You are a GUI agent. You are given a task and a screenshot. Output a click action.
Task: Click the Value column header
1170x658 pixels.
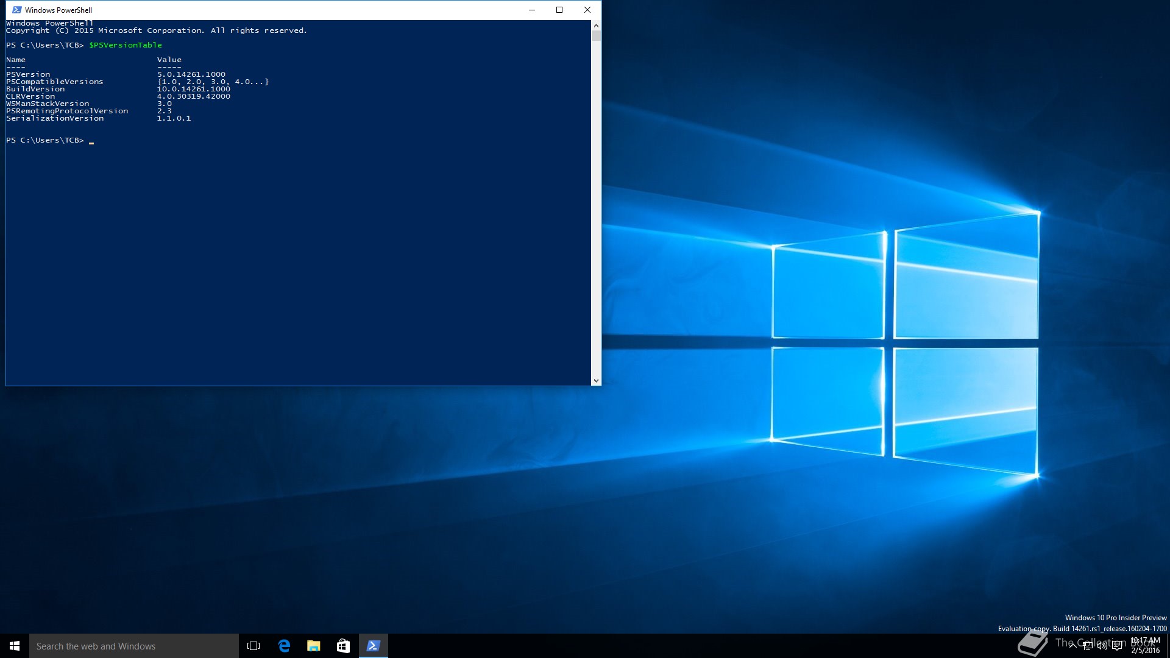point(169,60)
